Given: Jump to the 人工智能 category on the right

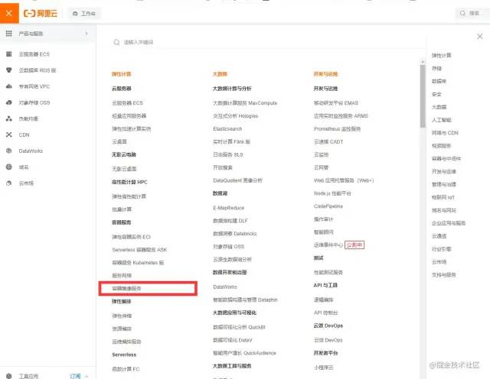Looking at the screenshot, I should pos(441,120).
